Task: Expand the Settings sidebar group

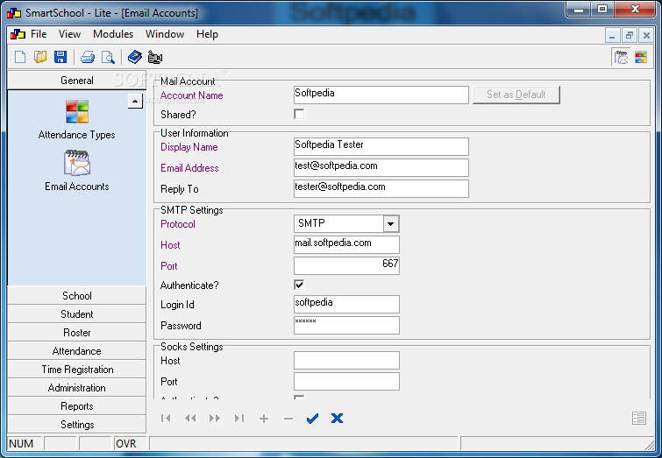Action: pyautogui.click(x=77, y=424)
